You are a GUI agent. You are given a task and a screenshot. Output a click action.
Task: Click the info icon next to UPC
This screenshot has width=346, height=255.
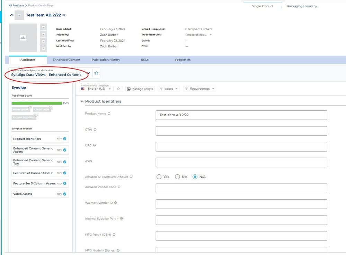click(x=94, y=145)
